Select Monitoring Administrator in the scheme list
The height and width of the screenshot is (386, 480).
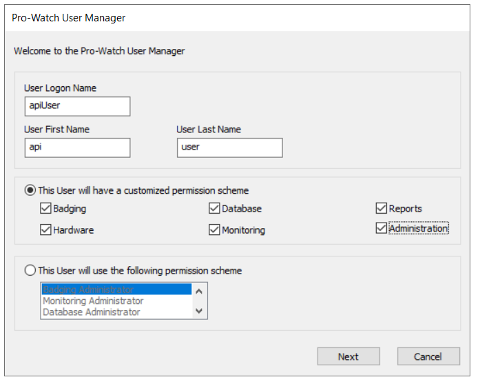(x=116, y=301)
